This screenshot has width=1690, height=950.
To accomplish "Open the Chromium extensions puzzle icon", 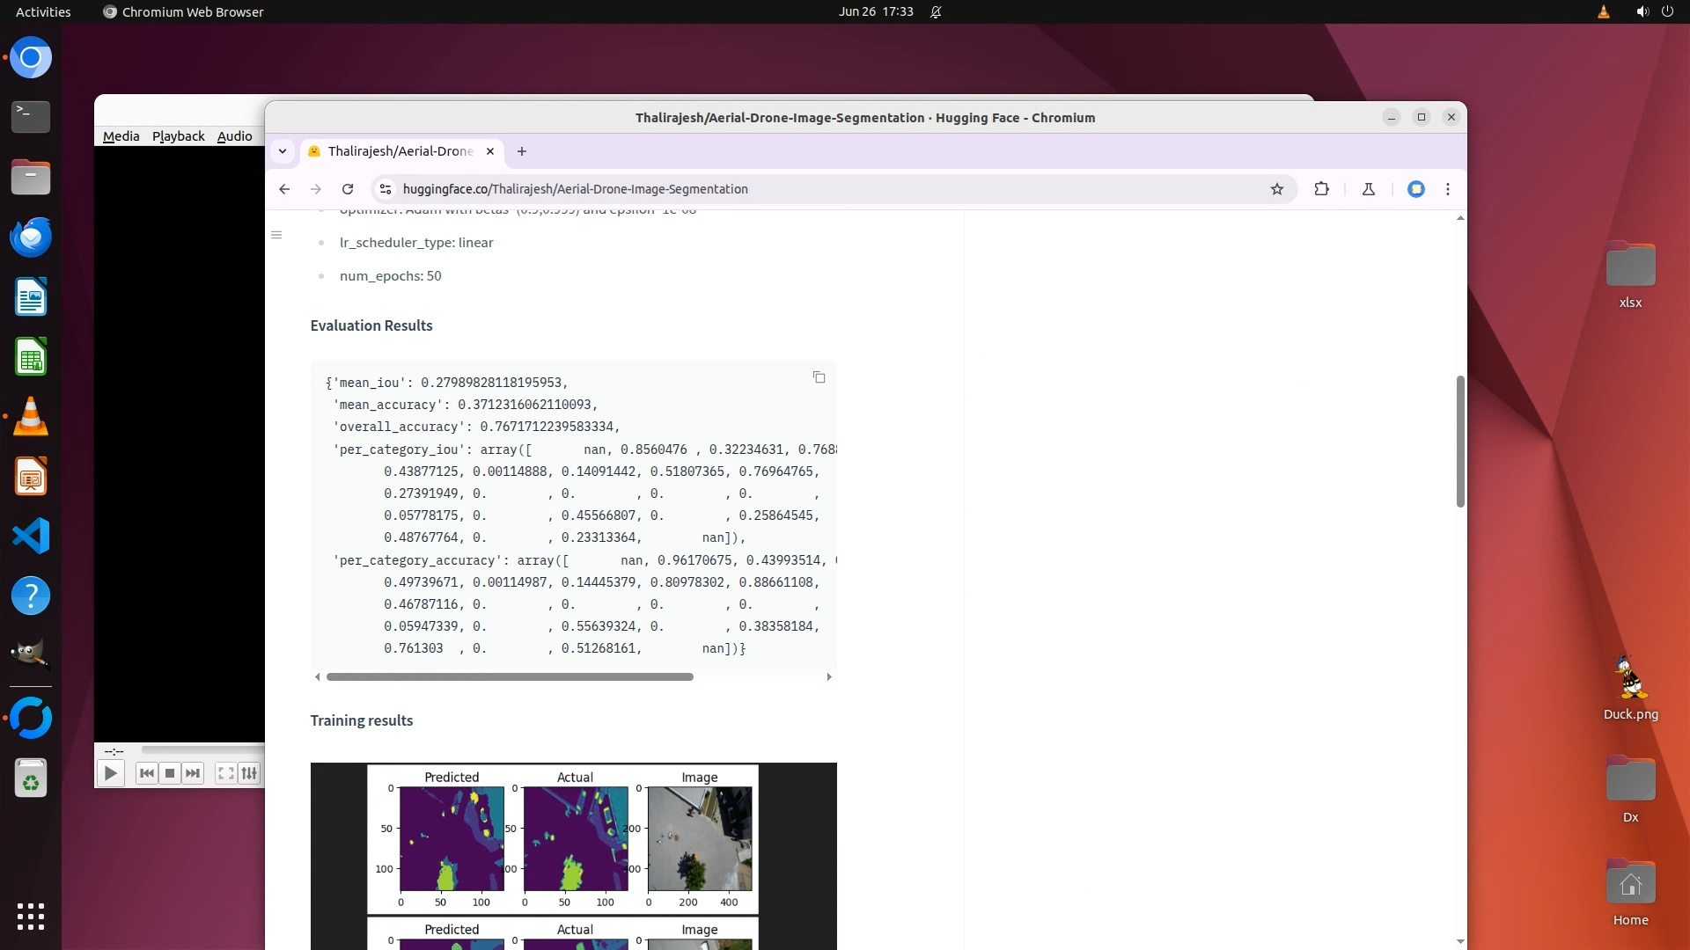I will (1321, 189).
